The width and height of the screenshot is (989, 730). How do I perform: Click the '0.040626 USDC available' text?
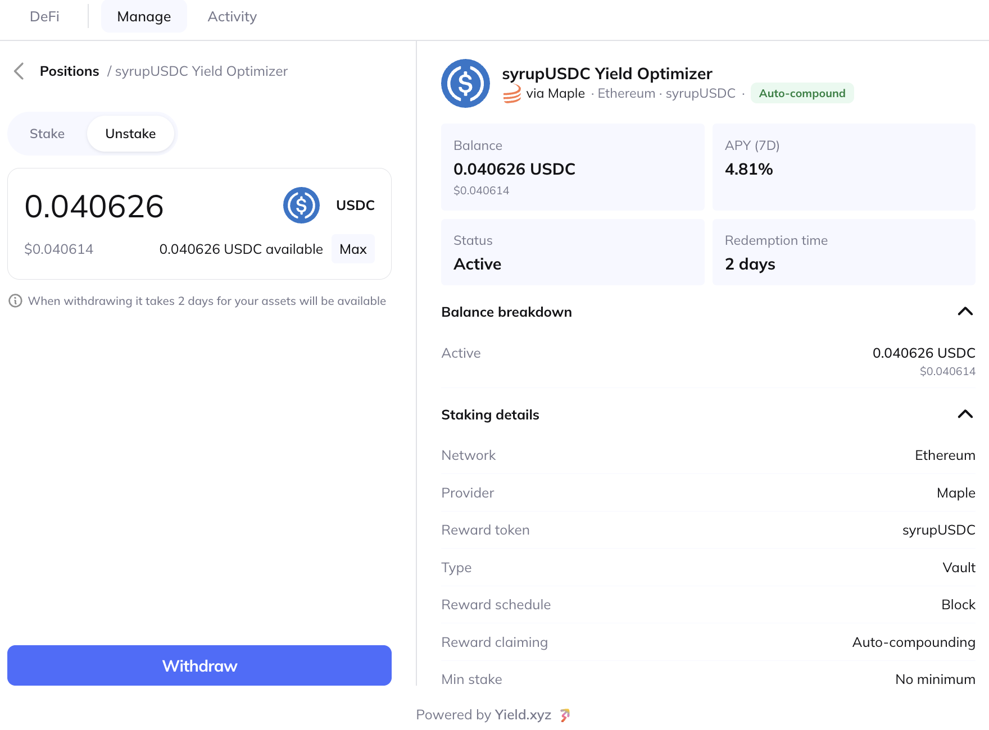(241, 249)
